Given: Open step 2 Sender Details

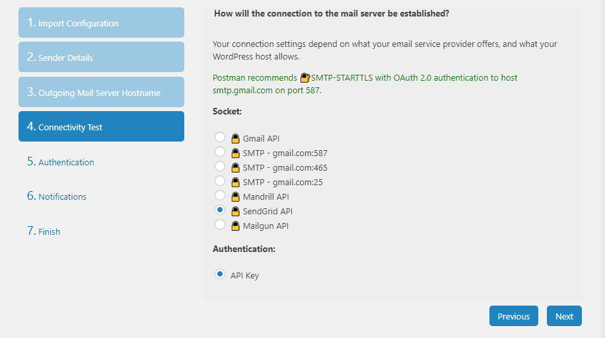Looking at the screenshot, I should pyautogui.click(x=101, y=58).
